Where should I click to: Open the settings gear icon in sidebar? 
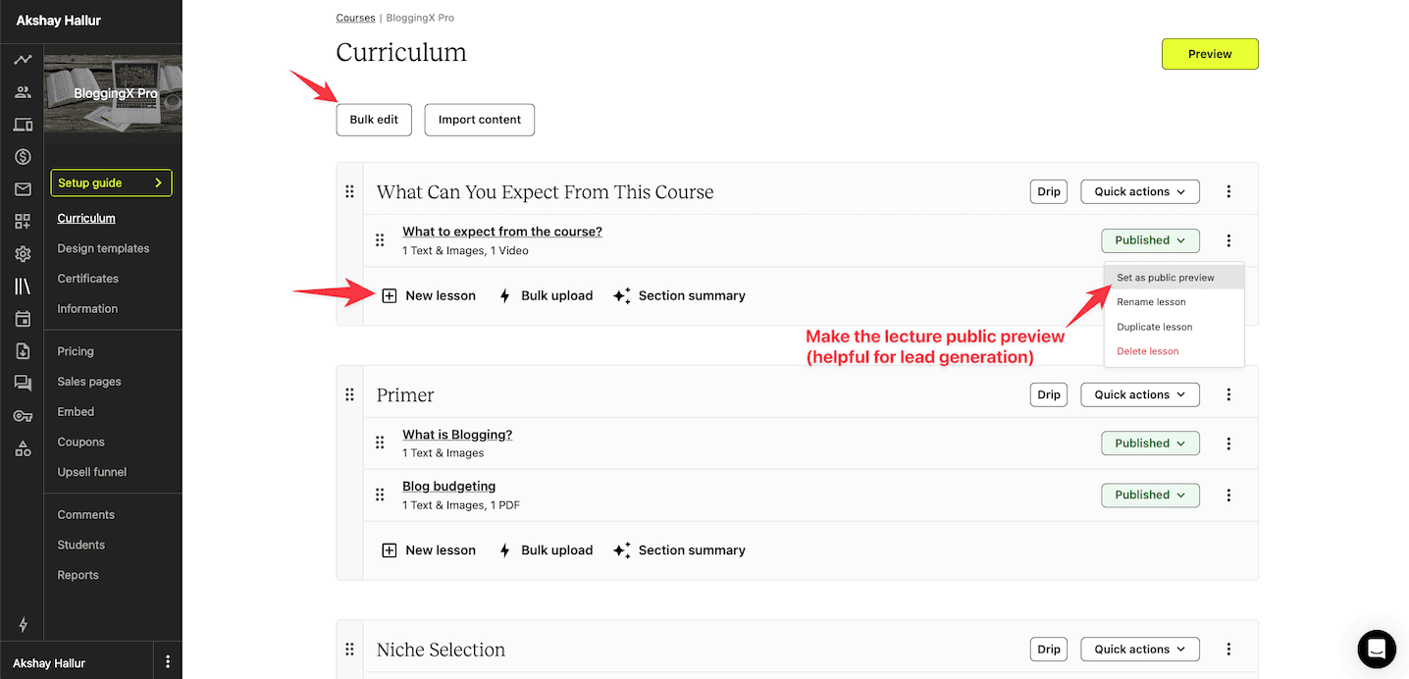pos(22,253)
